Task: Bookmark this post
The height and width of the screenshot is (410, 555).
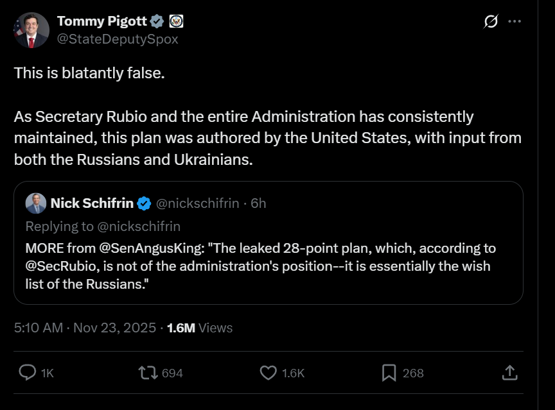Action: (389, 372)
